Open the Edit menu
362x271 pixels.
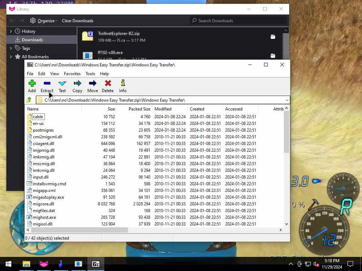click(42, 74)
